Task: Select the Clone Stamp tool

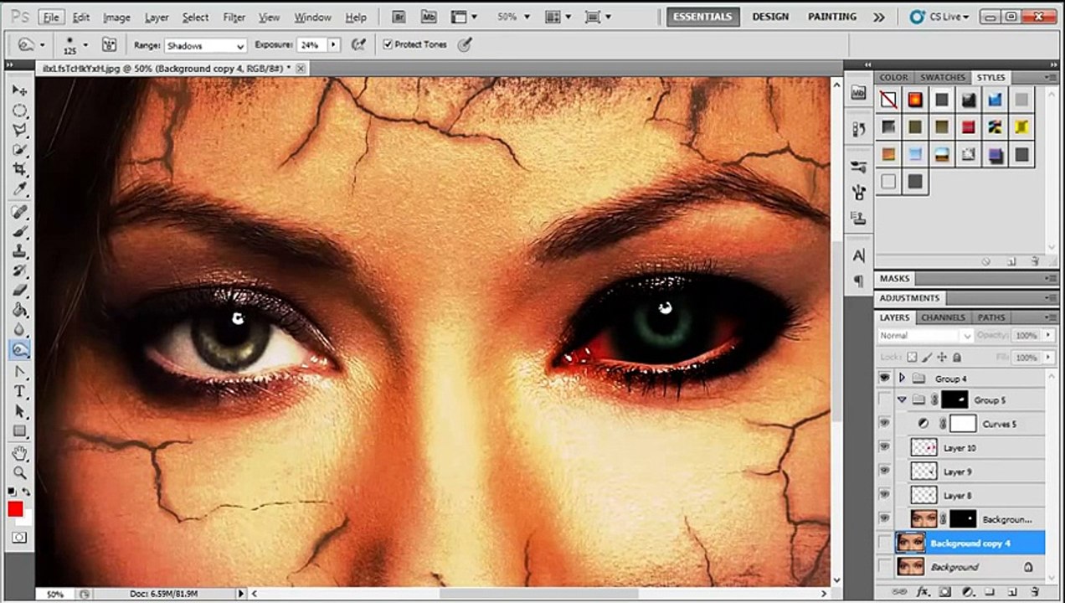Action: 19,251
